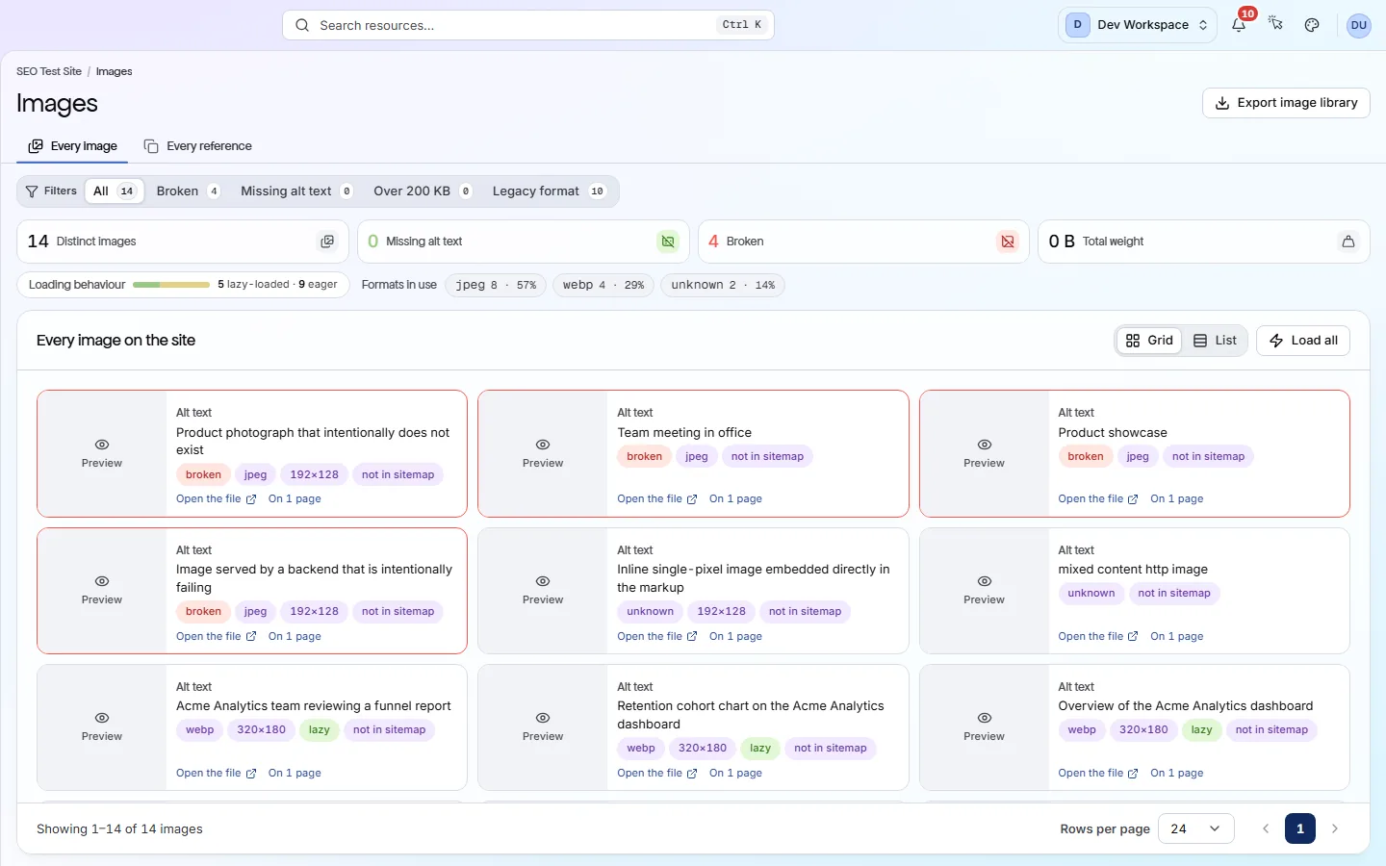Click the webp 4 · 29% format chip
Screen dimensions: 1386x866
point(603,285)
